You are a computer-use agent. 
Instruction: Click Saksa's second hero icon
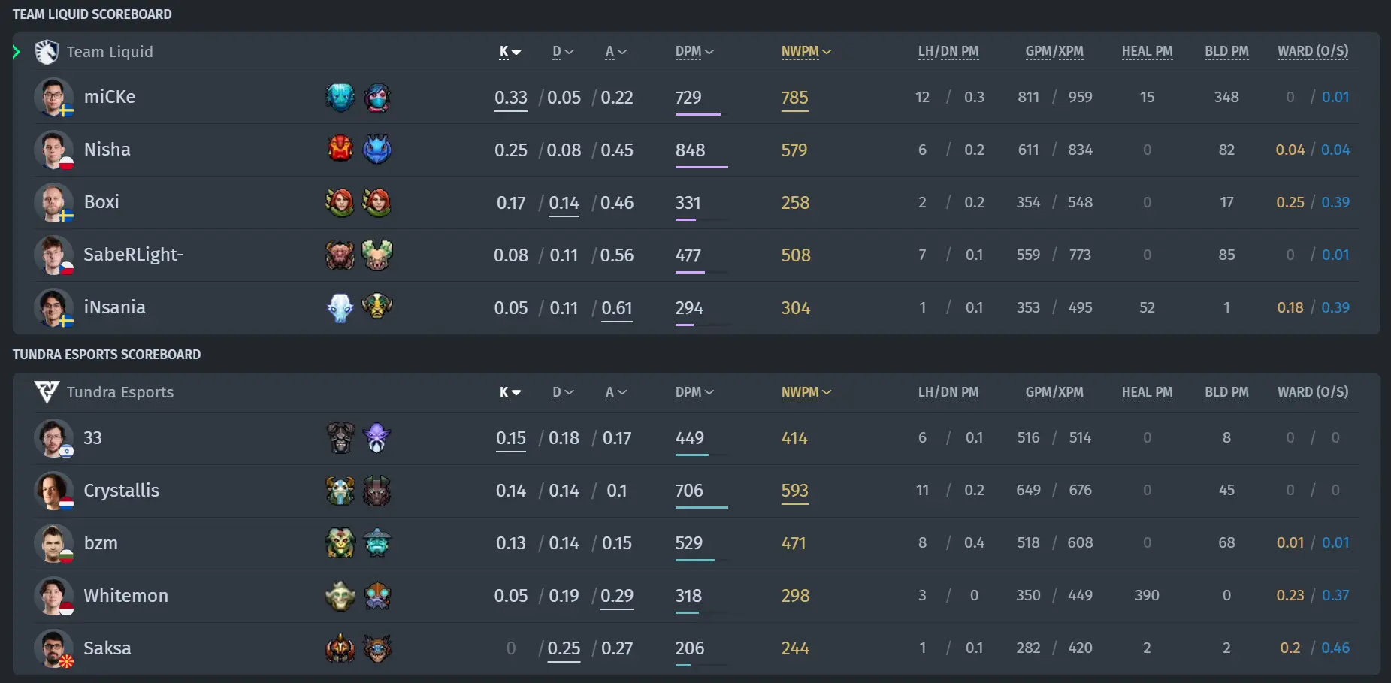click(x=377, y=648)
